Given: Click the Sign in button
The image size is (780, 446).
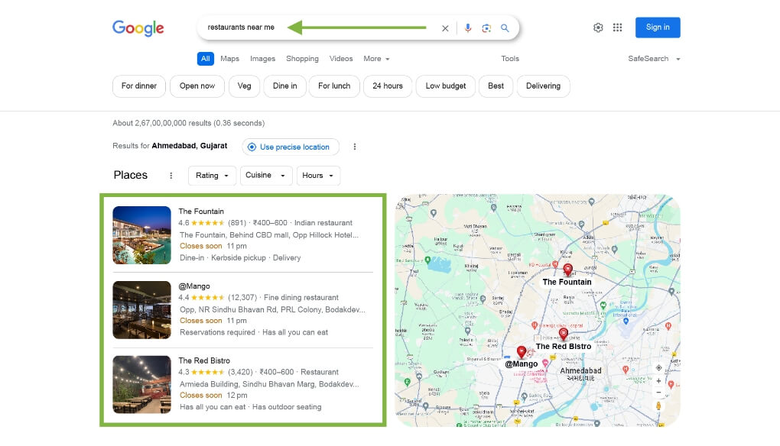Looking at the screenshot, I should coord(658,27).
